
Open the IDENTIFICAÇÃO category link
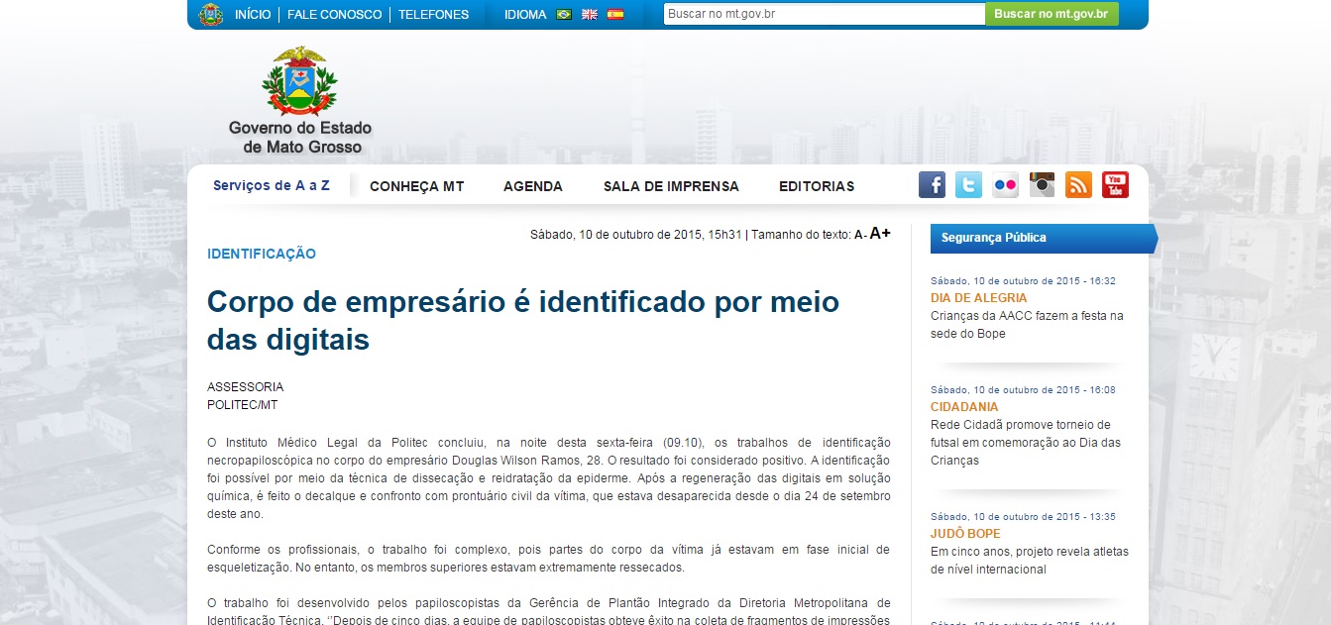pos(262,254)
